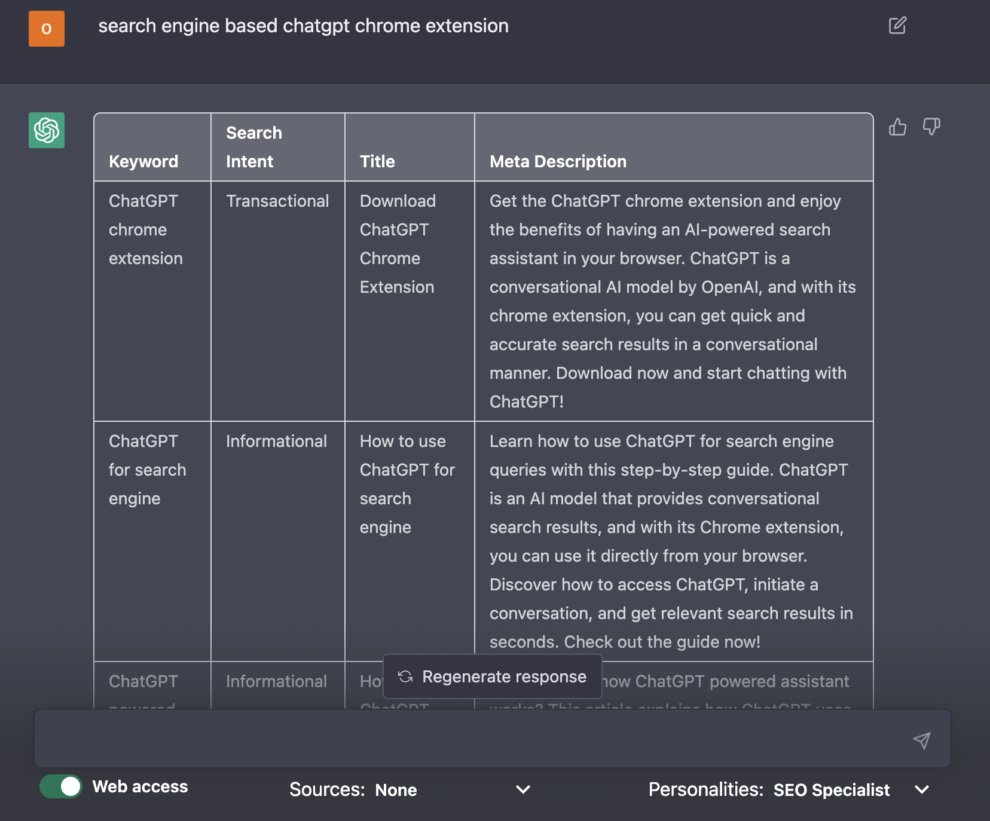Click the meta description starting 'Learn how to use'
990x821 pixels.
pyautogui.click(x=674, y=541)
